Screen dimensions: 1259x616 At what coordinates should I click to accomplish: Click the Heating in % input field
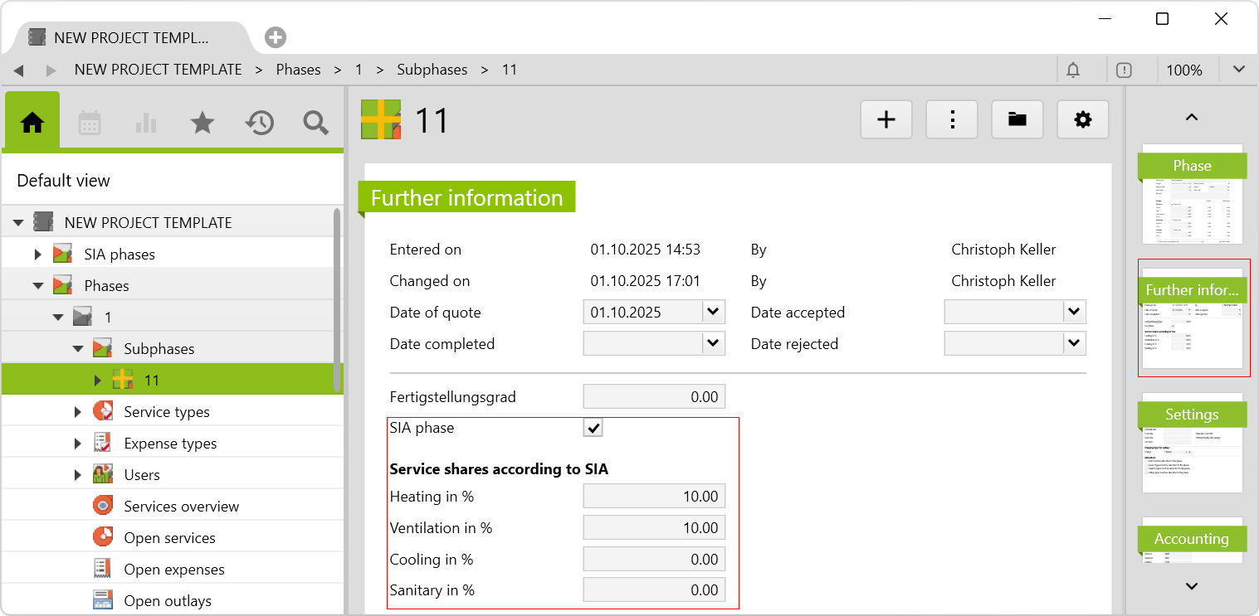coord(654,497)
